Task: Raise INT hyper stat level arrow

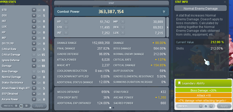Action: [x=34, y=21]
